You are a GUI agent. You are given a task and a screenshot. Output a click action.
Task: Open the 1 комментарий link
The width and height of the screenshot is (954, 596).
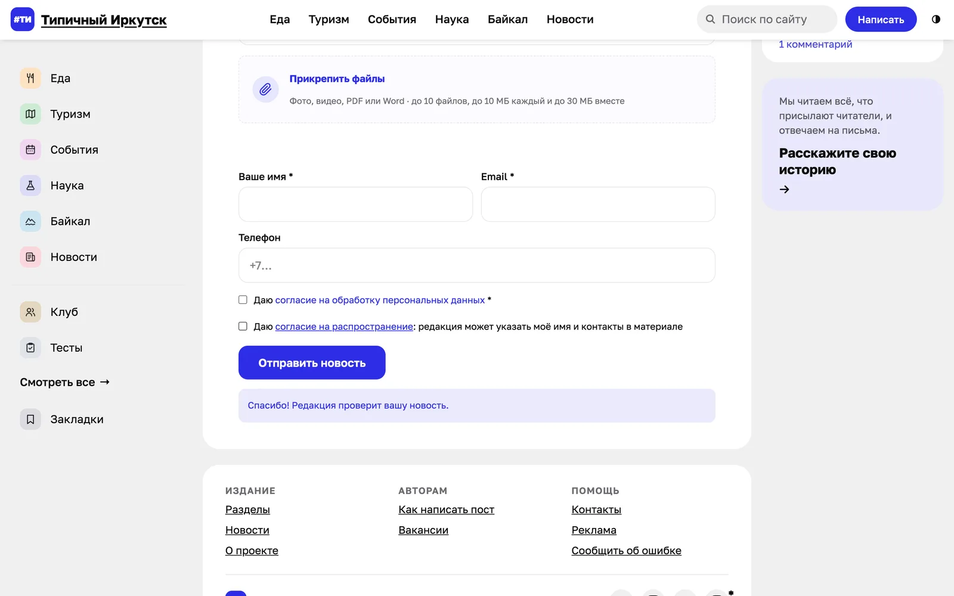click(815, 44)
